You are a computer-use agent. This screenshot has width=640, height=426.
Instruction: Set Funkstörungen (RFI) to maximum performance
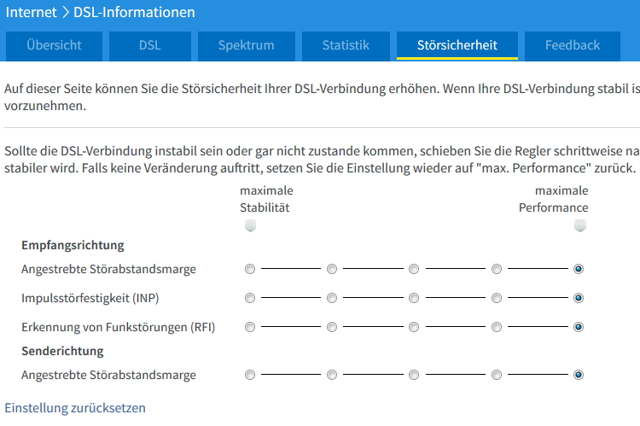pos(579,327)
